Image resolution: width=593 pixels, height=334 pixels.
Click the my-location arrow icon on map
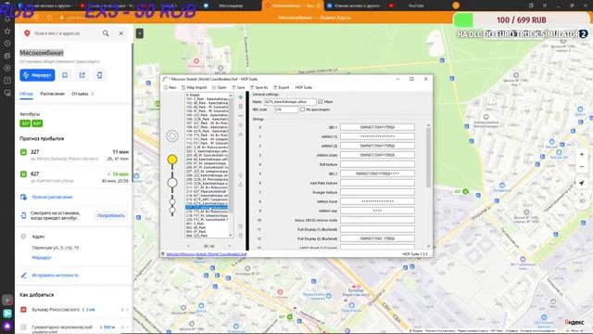pyautogui.click(x=582, y=184)
